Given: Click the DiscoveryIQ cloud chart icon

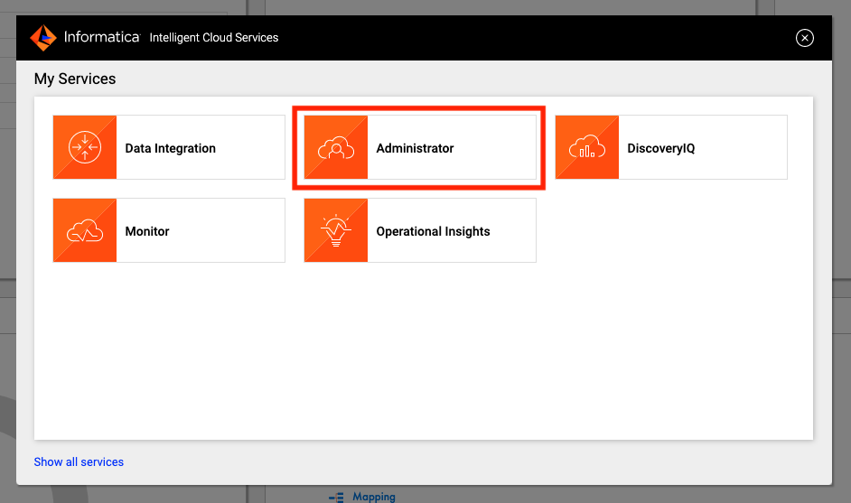Looking at the screenshot, I should pos(587,147).
